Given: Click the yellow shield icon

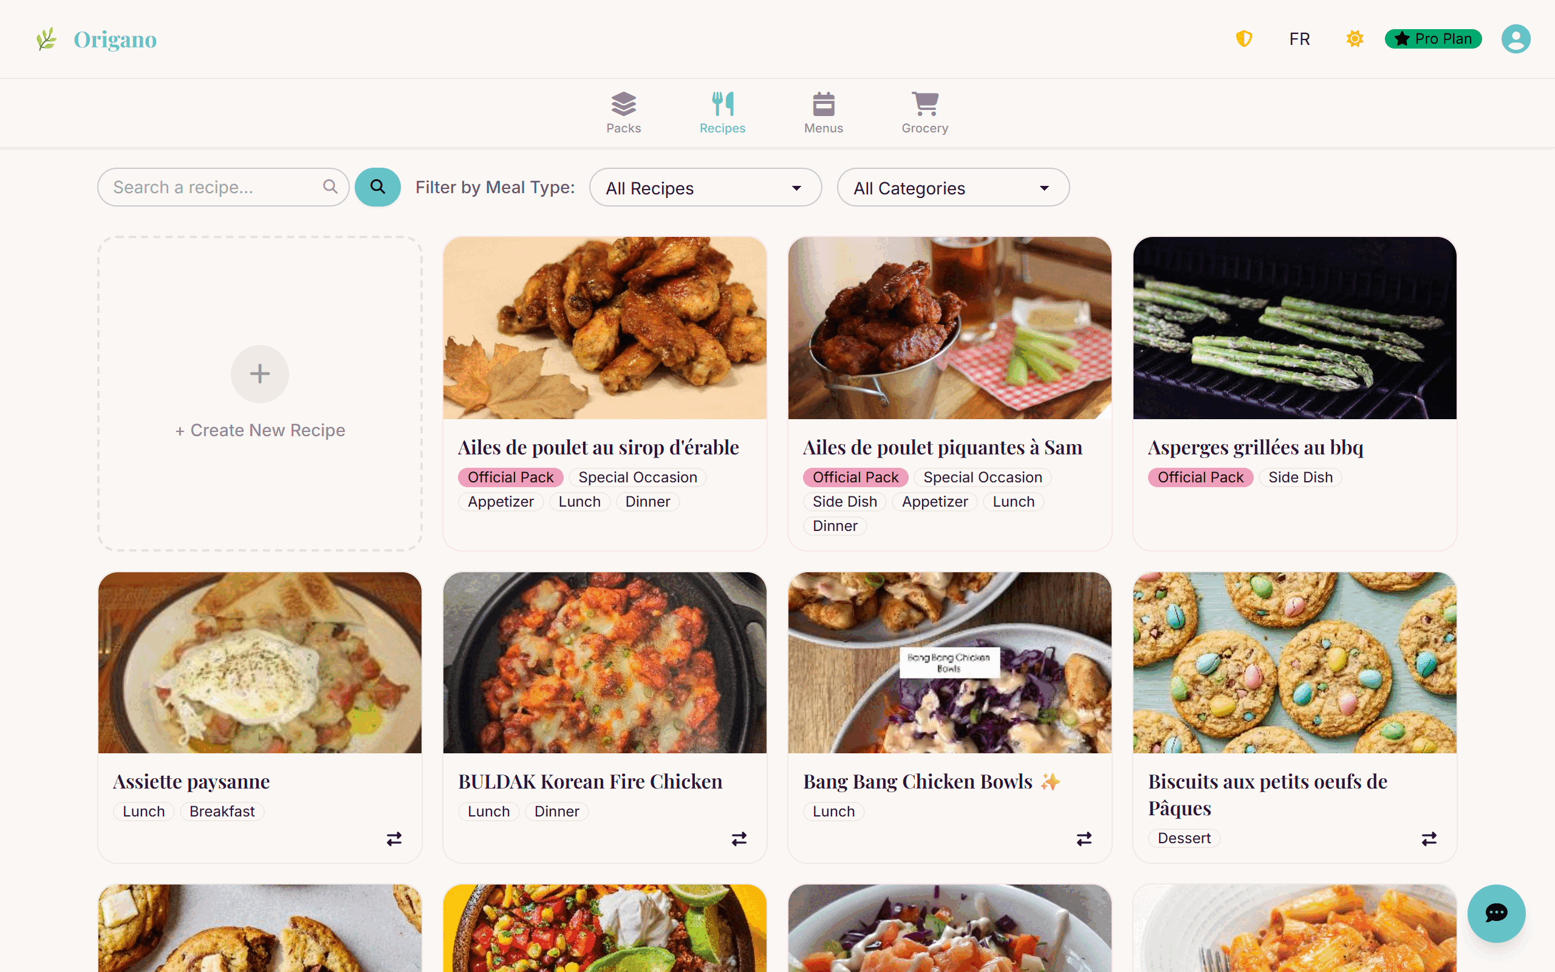Looking at the screenshot, I should pos(1244,39).
